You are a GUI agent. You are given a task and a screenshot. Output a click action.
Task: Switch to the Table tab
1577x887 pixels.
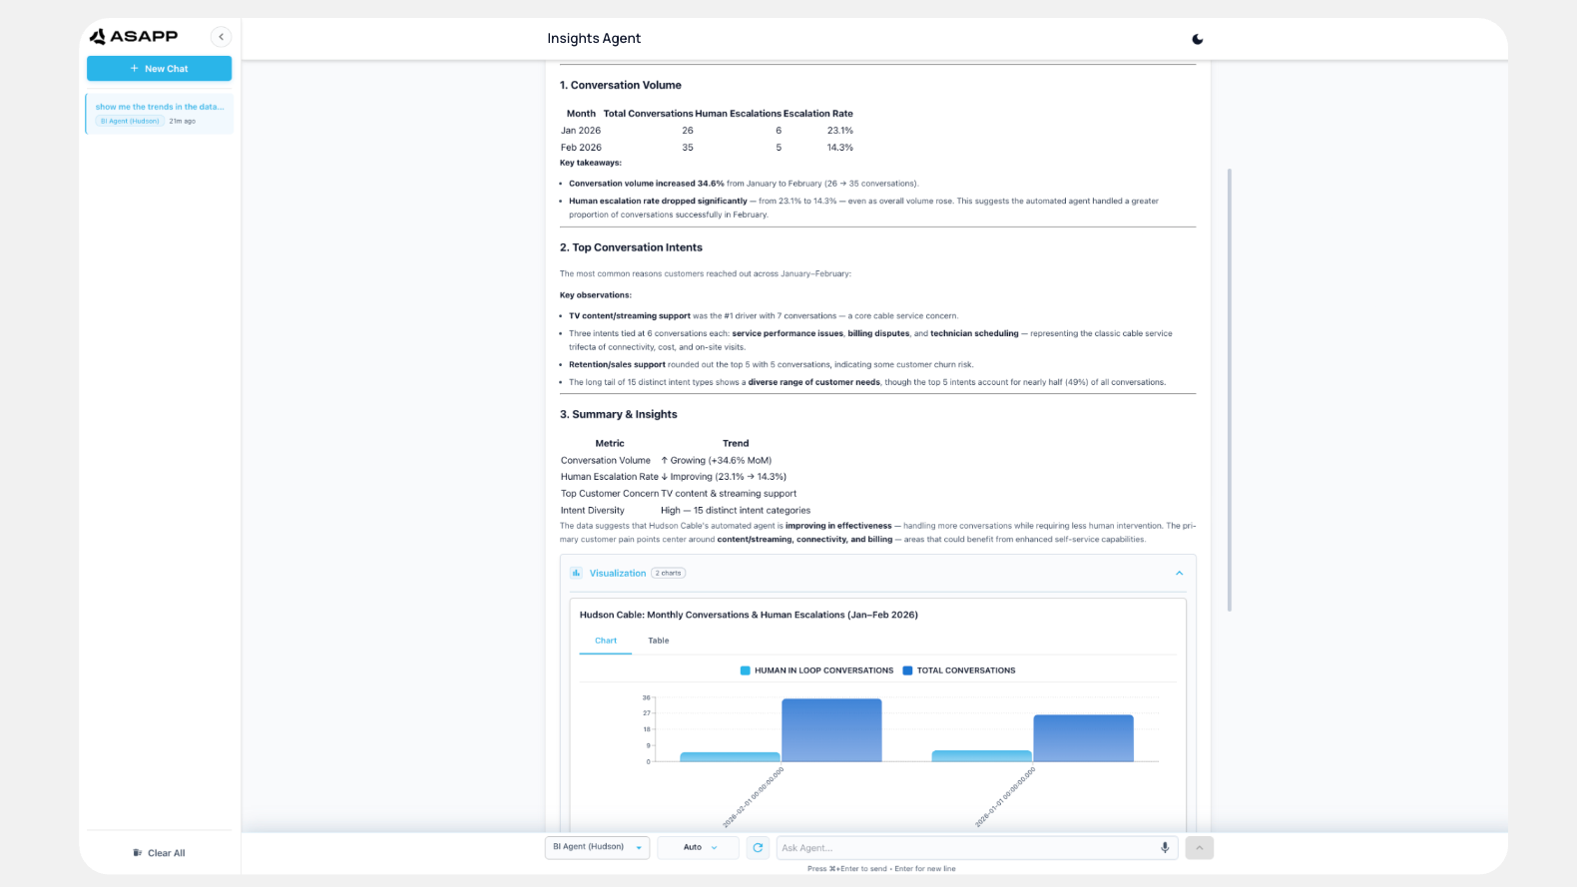(659, 641)
